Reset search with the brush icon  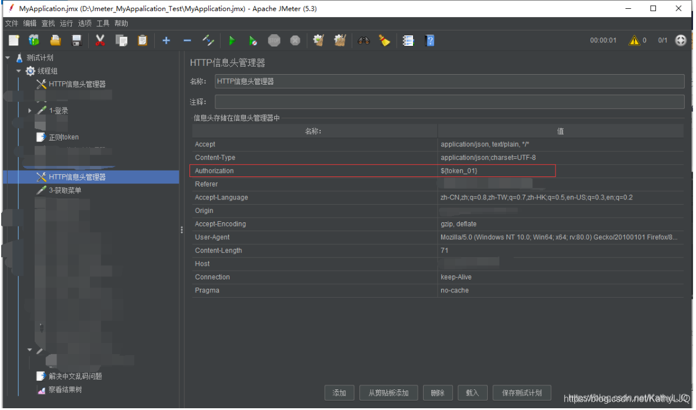pyautogui.click(x=384, y=41)
